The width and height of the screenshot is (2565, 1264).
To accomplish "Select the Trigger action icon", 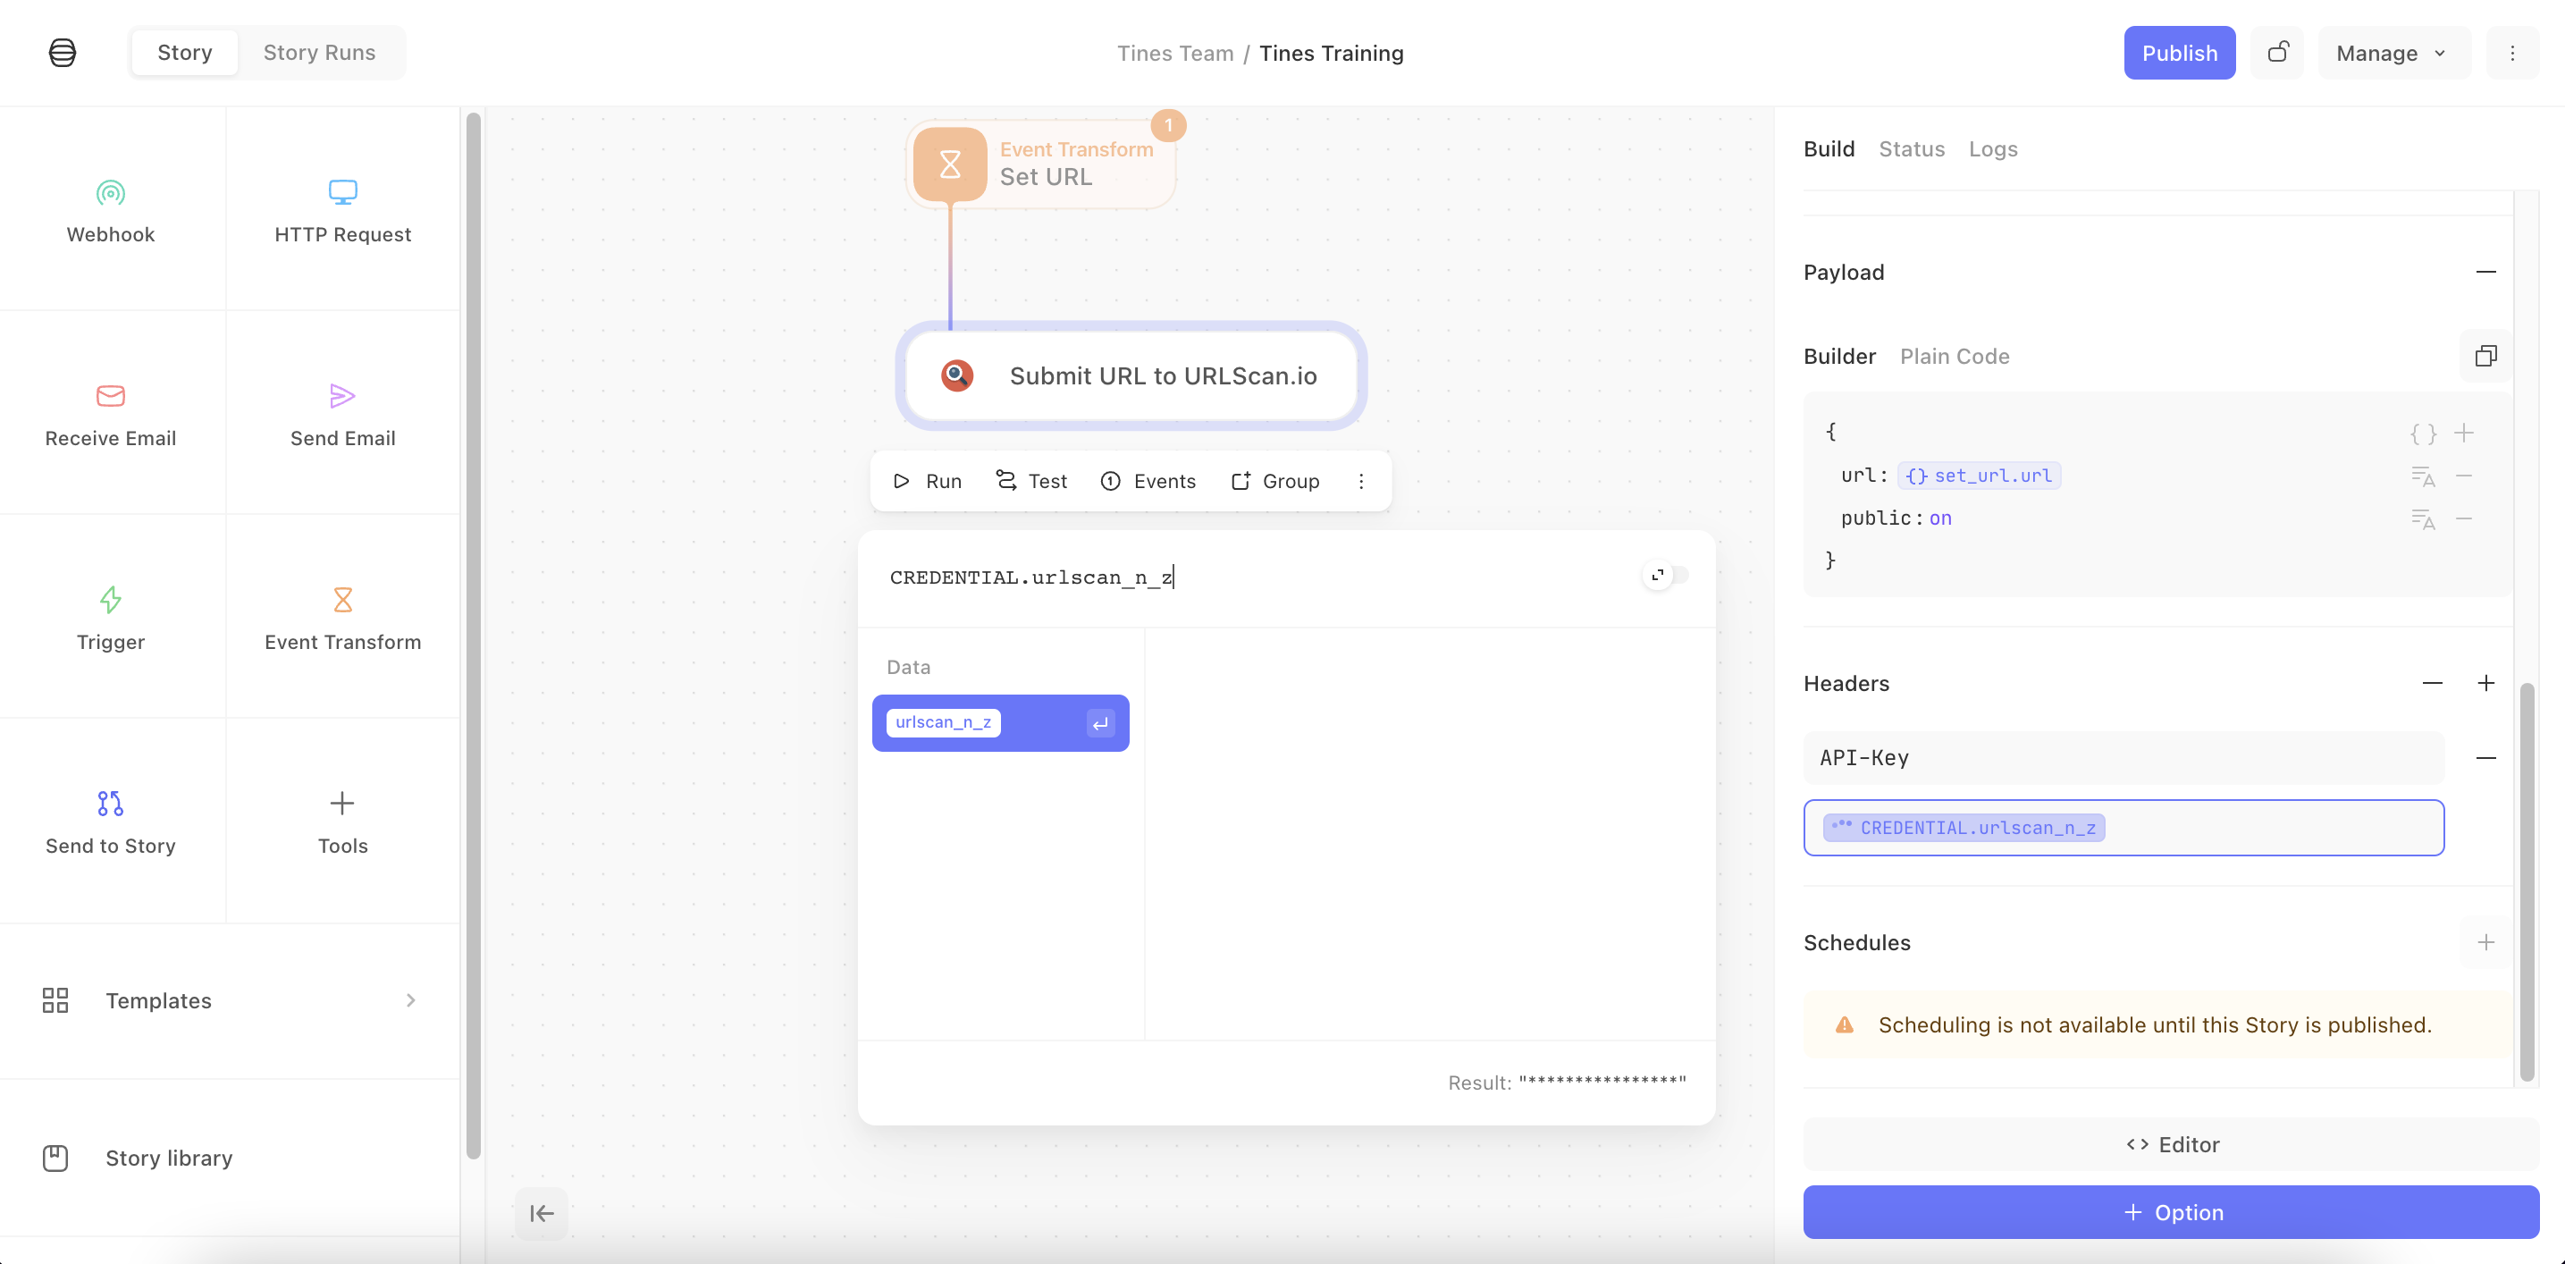I will (111, 600).
